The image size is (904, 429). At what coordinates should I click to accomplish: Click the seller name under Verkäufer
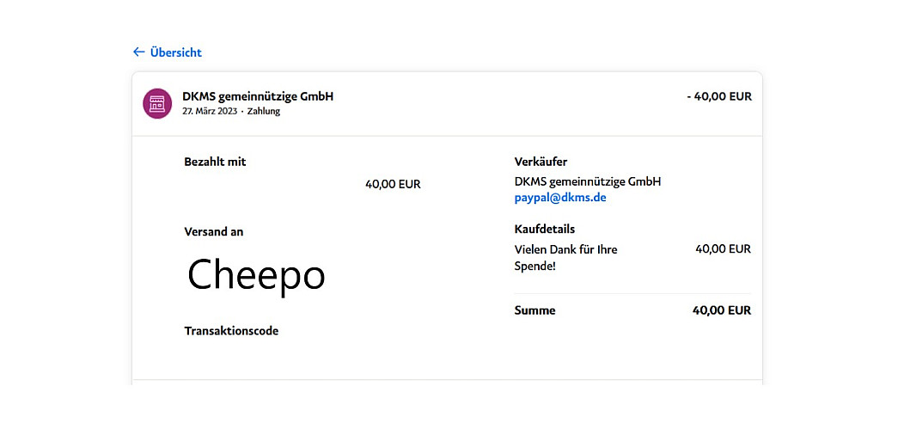(588, 181)
